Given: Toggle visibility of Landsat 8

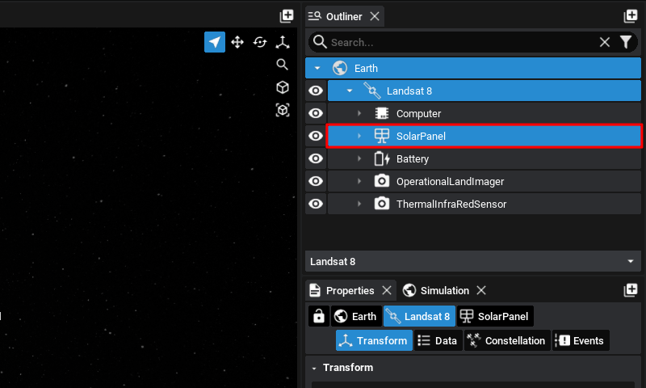Looking at the screenshot, I should [316, 91].
